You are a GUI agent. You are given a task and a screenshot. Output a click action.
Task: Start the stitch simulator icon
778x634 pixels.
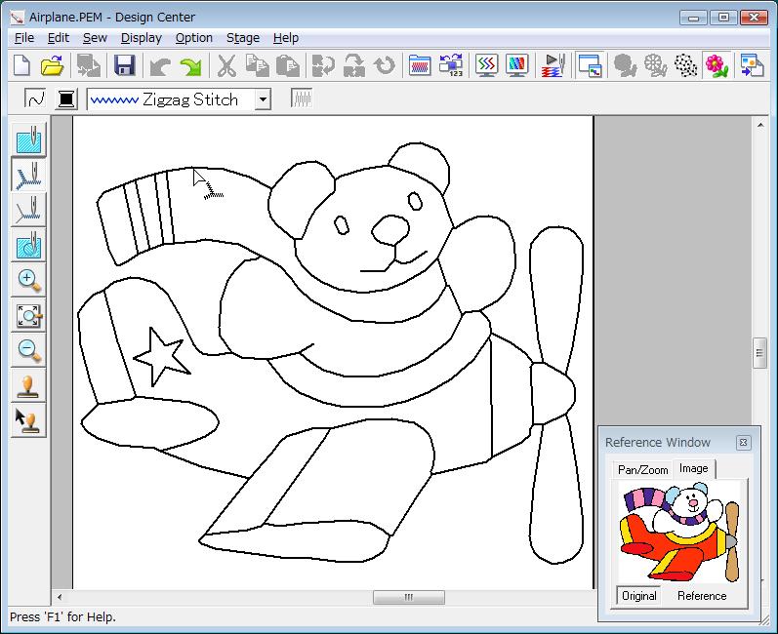coord(553,65)
